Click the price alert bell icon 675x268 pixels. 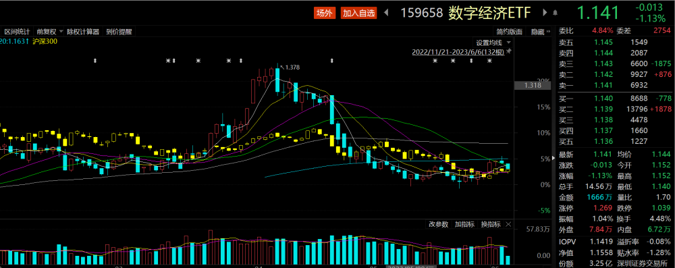(556, 13)
